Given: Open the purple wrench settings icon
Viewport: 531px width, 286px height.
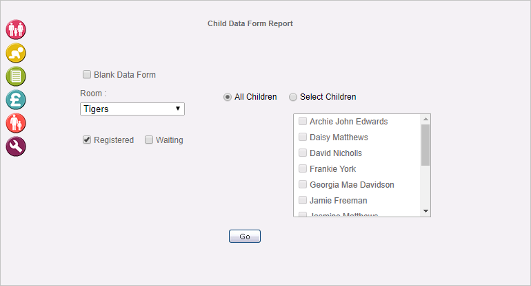Looking at the screenshot, I should (16, 146).
